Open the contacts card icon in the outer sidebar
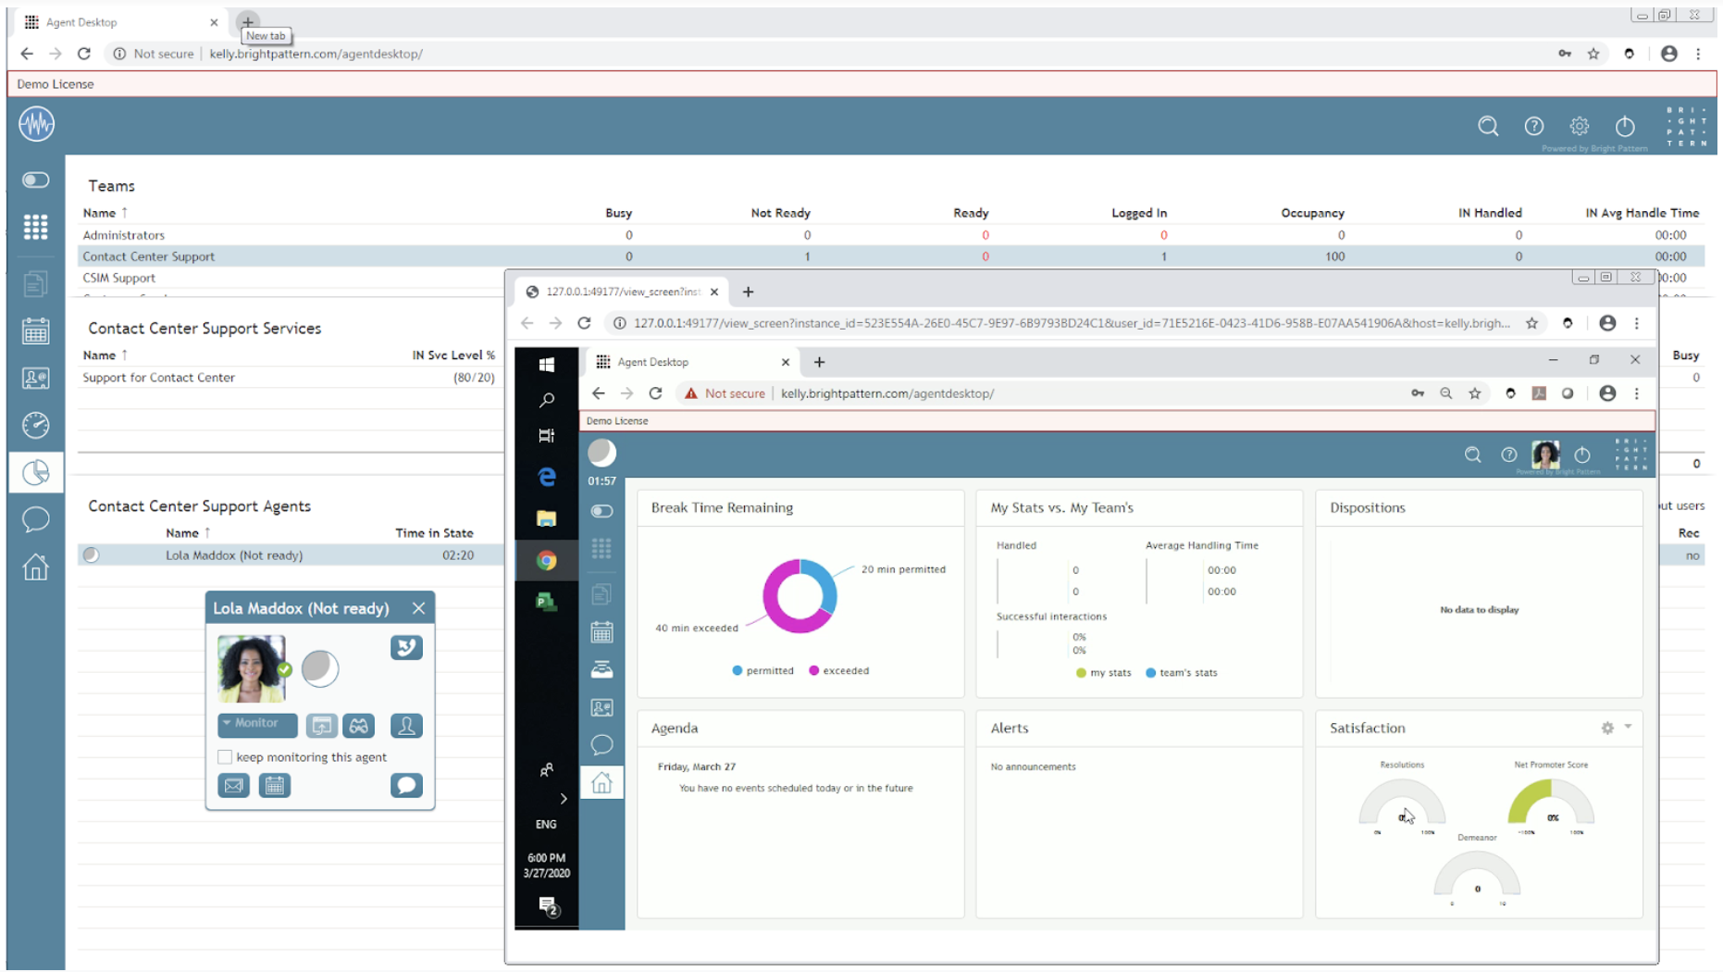Viewport: 1723px width, 972px height. pyautogui.click(x=35, y=378)
